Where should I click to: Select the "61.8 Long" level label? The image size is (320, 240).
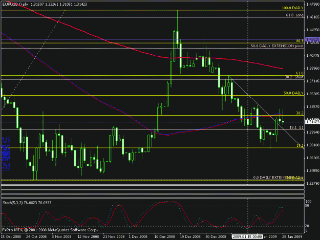click(x=294, y=15)
